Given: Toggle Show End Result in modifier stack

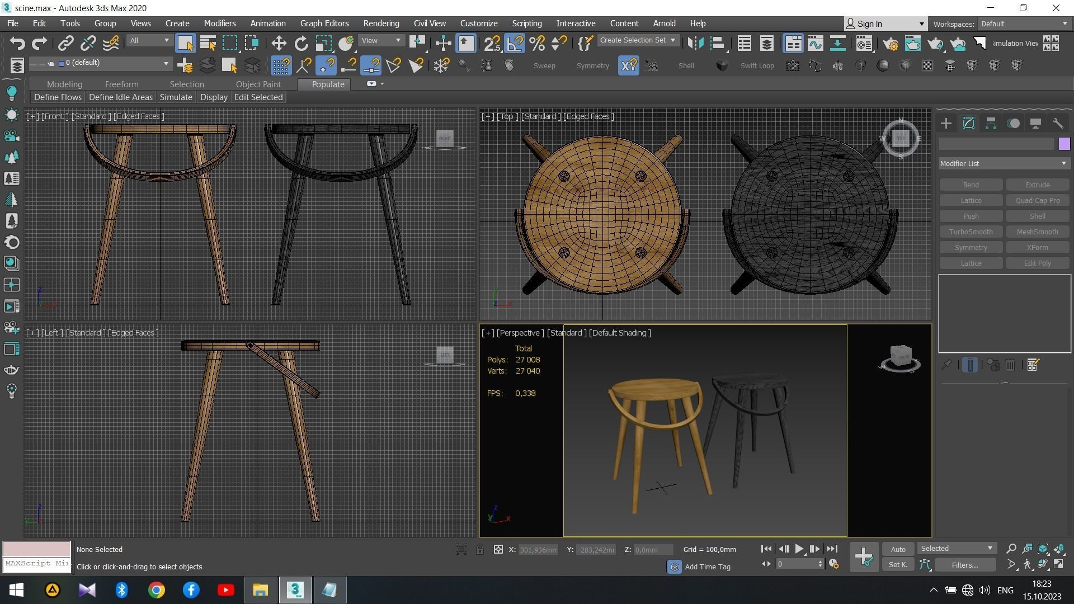Looking at the screenshot, I should click(x=970, y=365).
